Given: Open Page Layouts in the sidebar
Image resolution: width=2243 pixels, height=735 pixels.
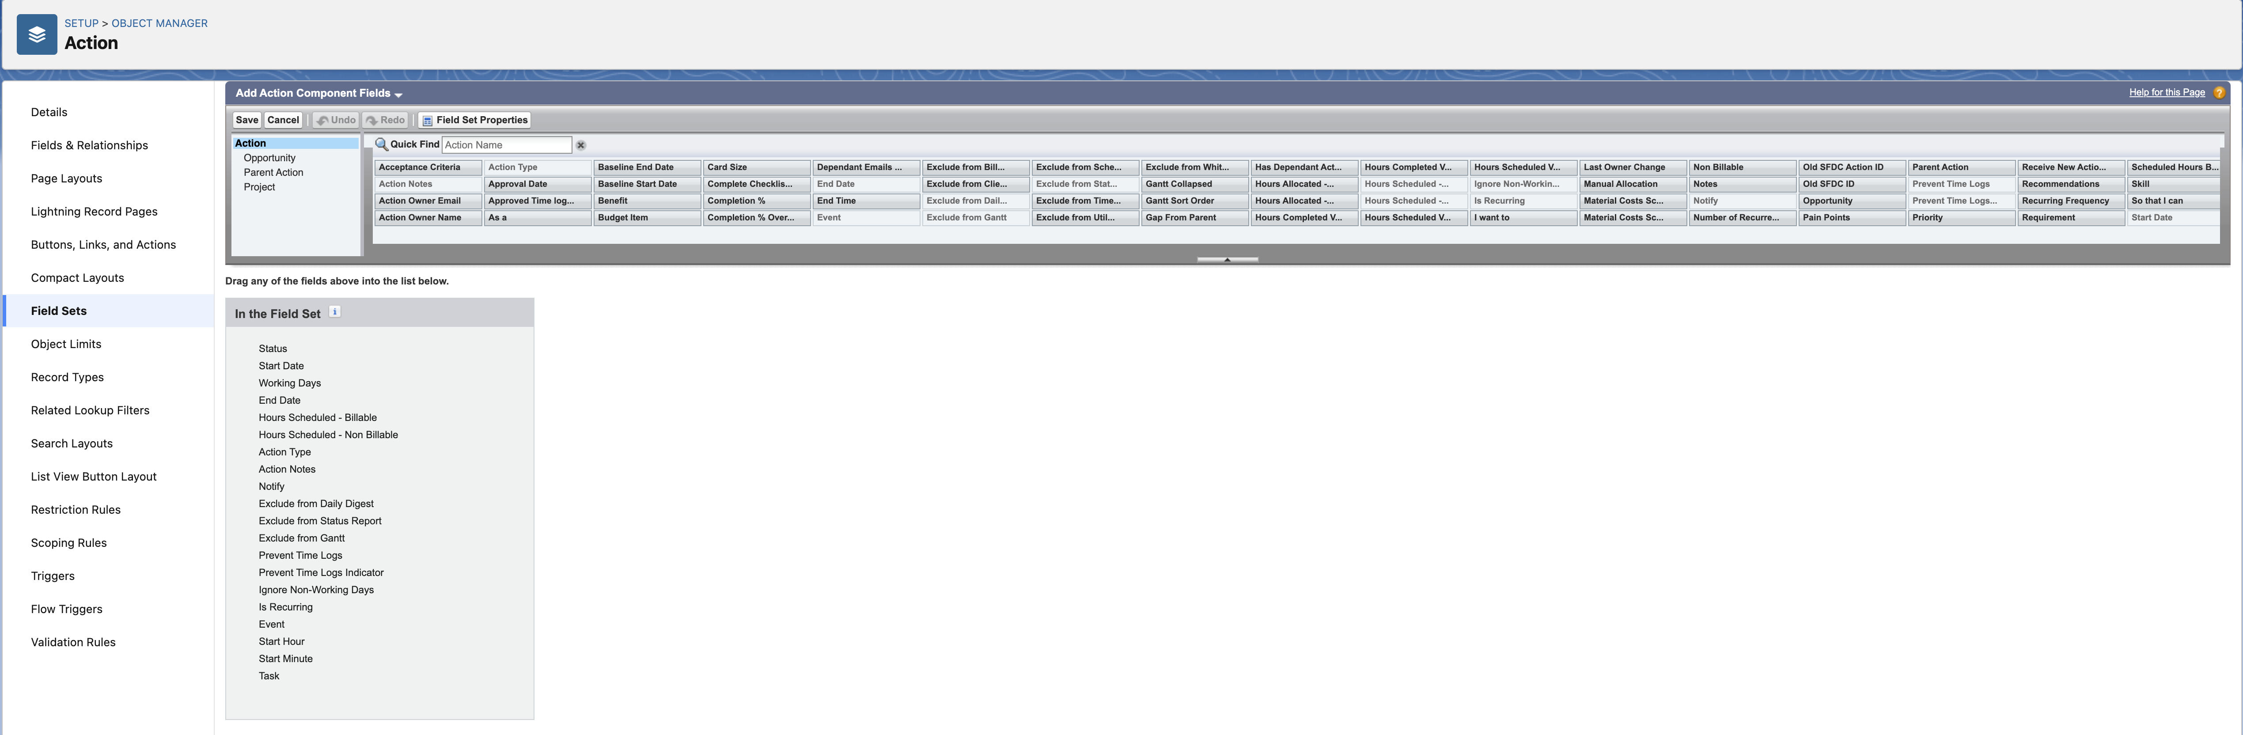Looking at the screenshot, I should (x=66, y=178).
